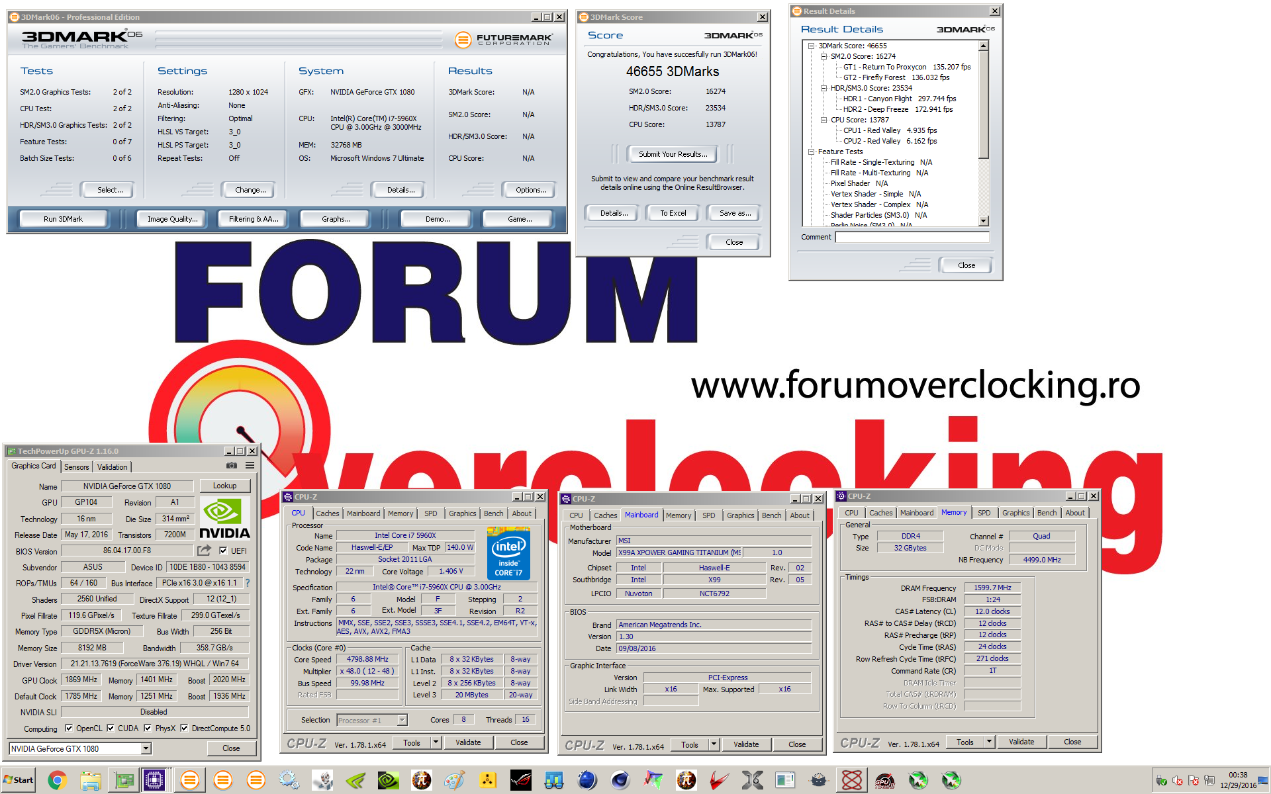Click the Result Details scrollbar up arrow
The height and width of the screenshot is (794, 1271).
984,46
